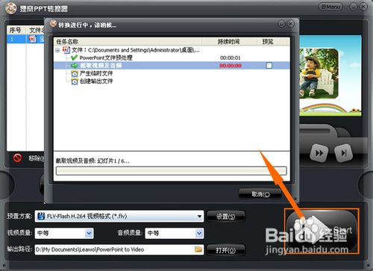This screenshot has height=271, width=373.
Task: Click the Start conversion button
Action: (322, 231)
